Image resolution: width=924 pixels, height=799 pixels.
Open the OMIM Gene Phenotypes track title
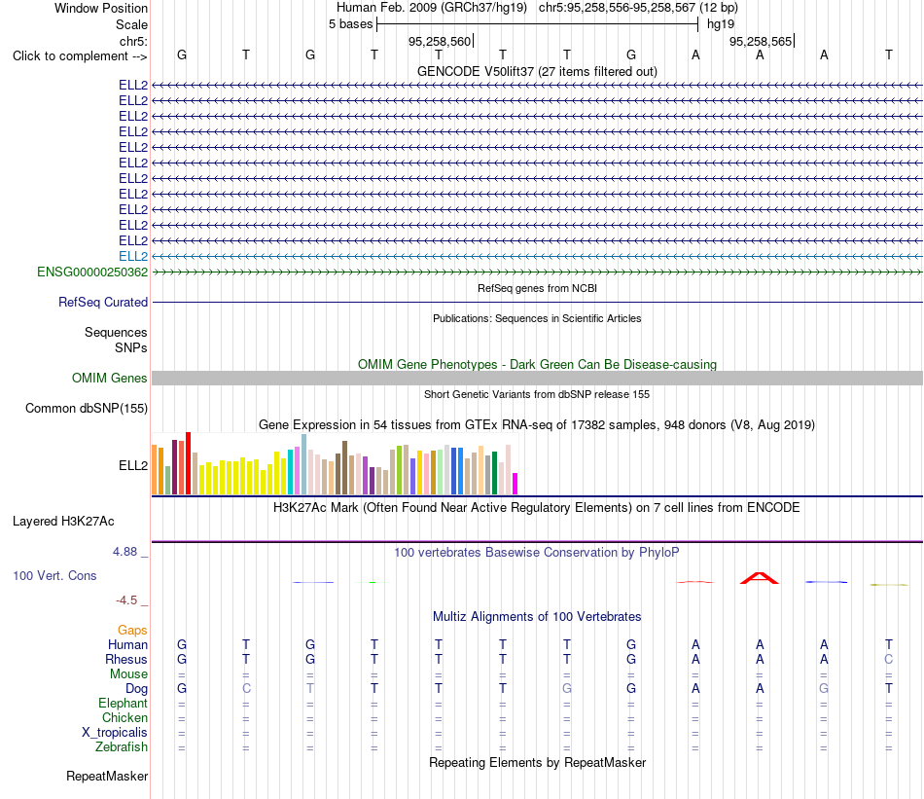[x=537, y=364]
